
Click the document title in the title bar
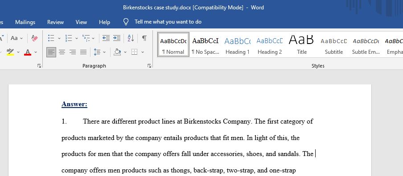[193, 8]
